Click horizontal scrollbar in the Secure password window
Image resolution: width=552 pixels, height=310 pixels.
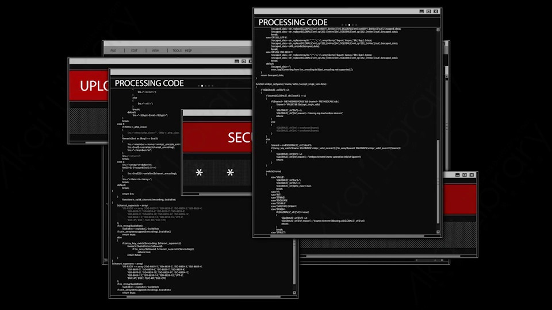tap(225, 194)
